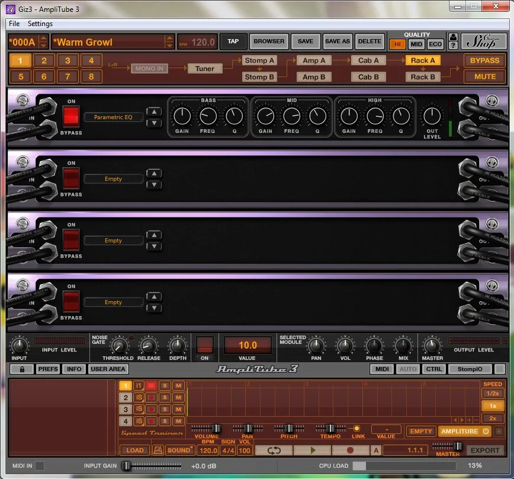Image resolution: width=514 pixels, height=479 pixels.
Task: Select ECO quality mode
Action: [435, 44]
